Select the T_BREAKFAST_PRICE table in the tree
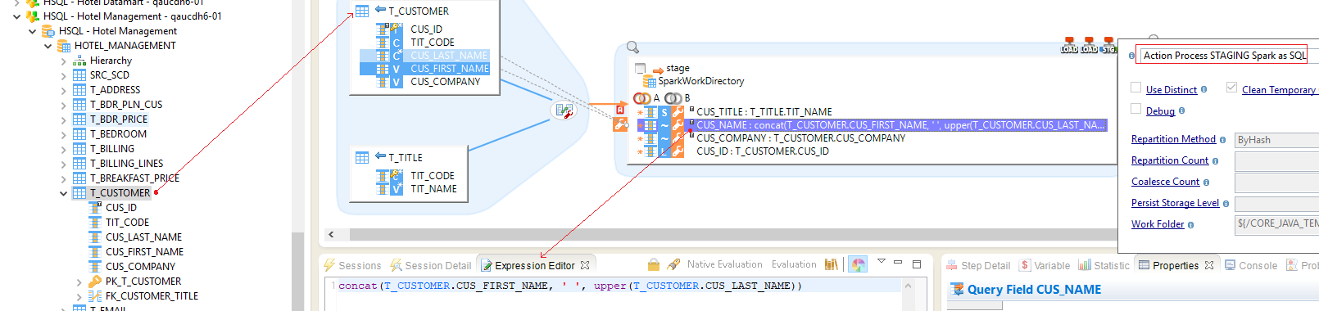 click(134, 178)
